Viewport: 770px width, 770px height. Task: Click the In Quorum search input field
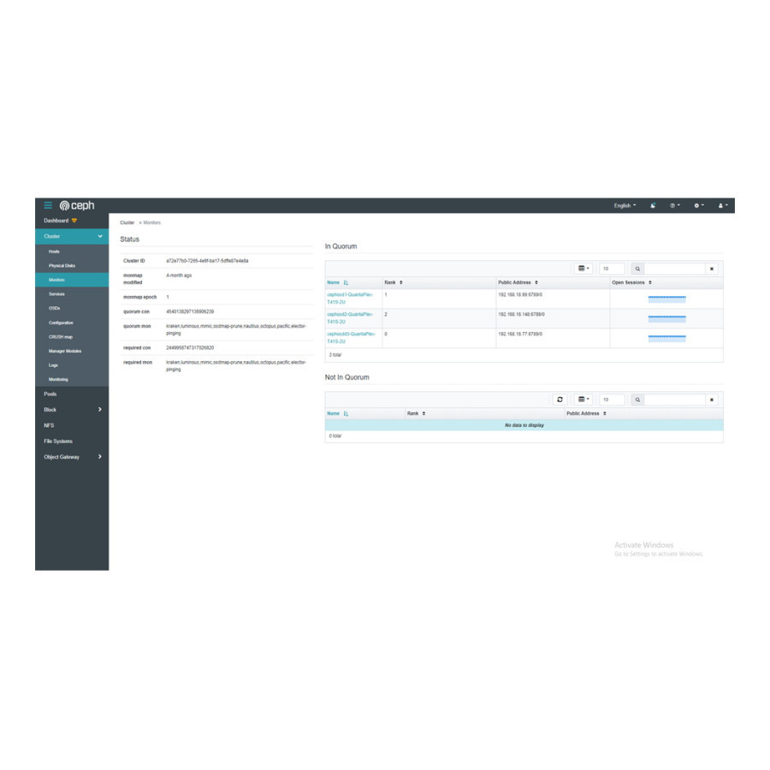[x=675, y=269]
